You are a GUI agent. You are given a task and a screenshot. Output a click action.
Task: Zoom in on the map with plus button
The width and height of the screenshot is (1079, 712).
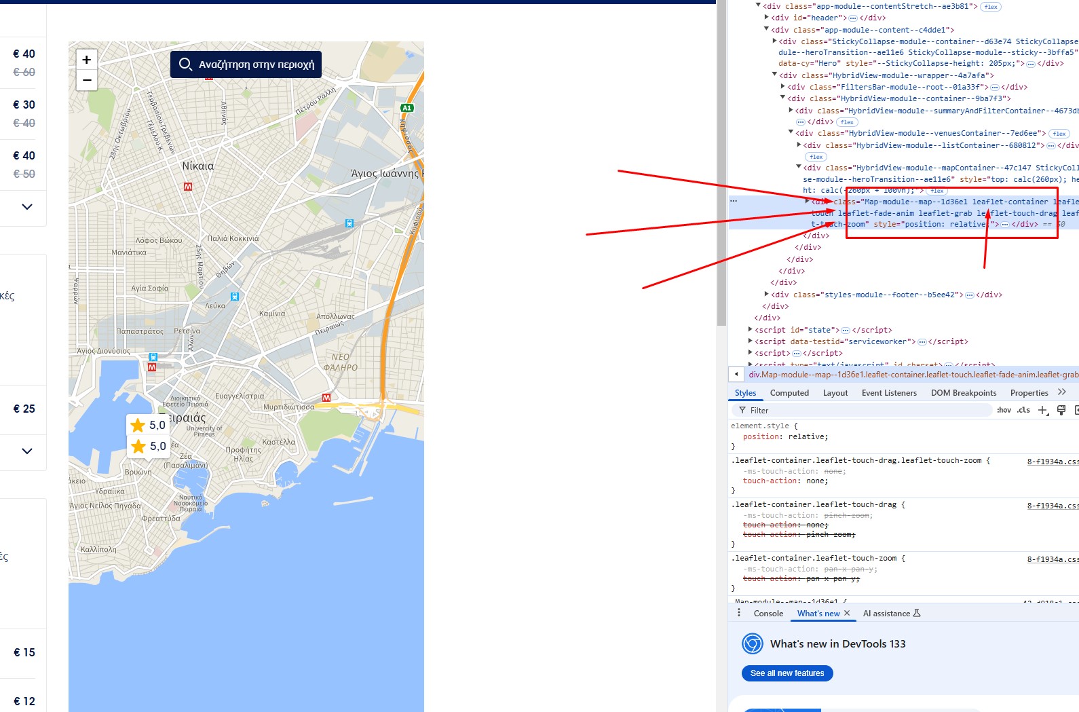point(87,60)
